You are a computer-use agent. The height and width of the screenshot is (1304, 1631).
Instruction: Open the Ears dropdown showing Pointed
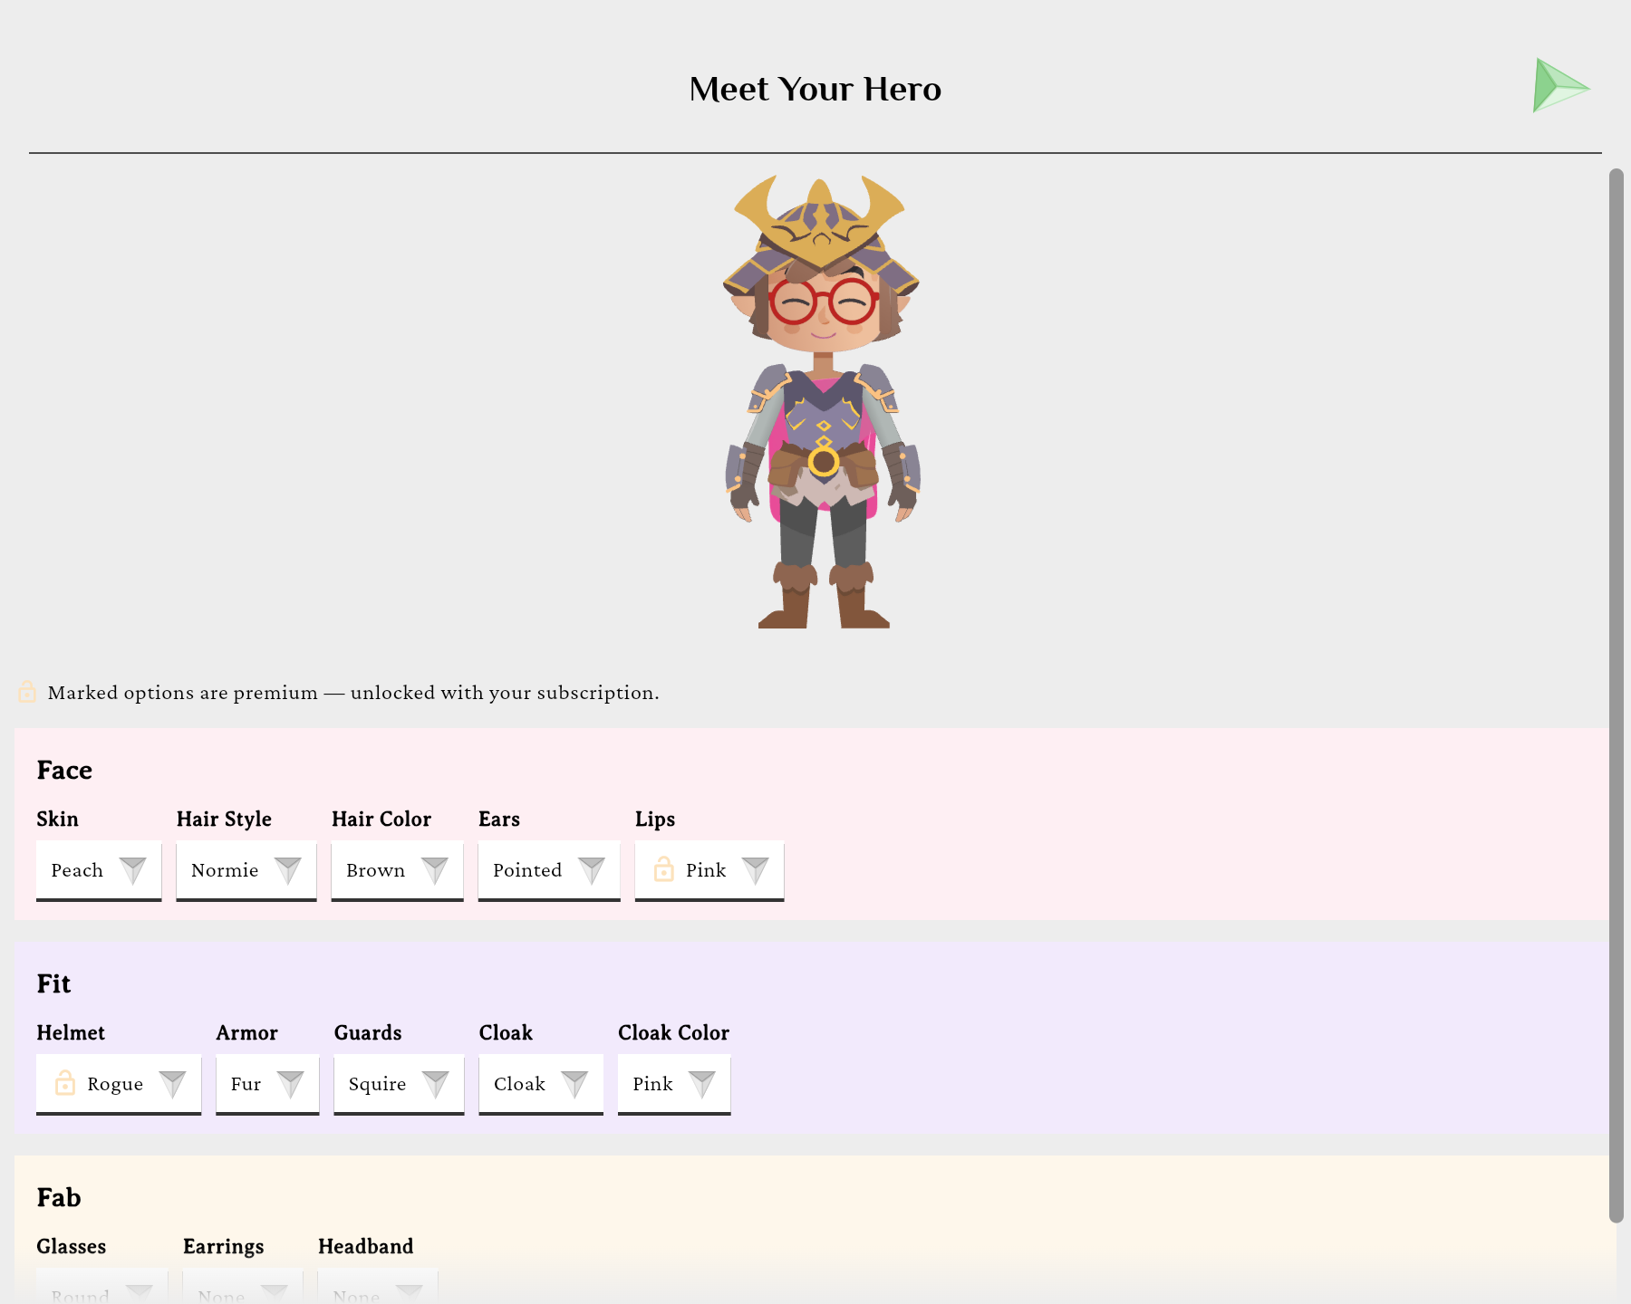(549, 870)
